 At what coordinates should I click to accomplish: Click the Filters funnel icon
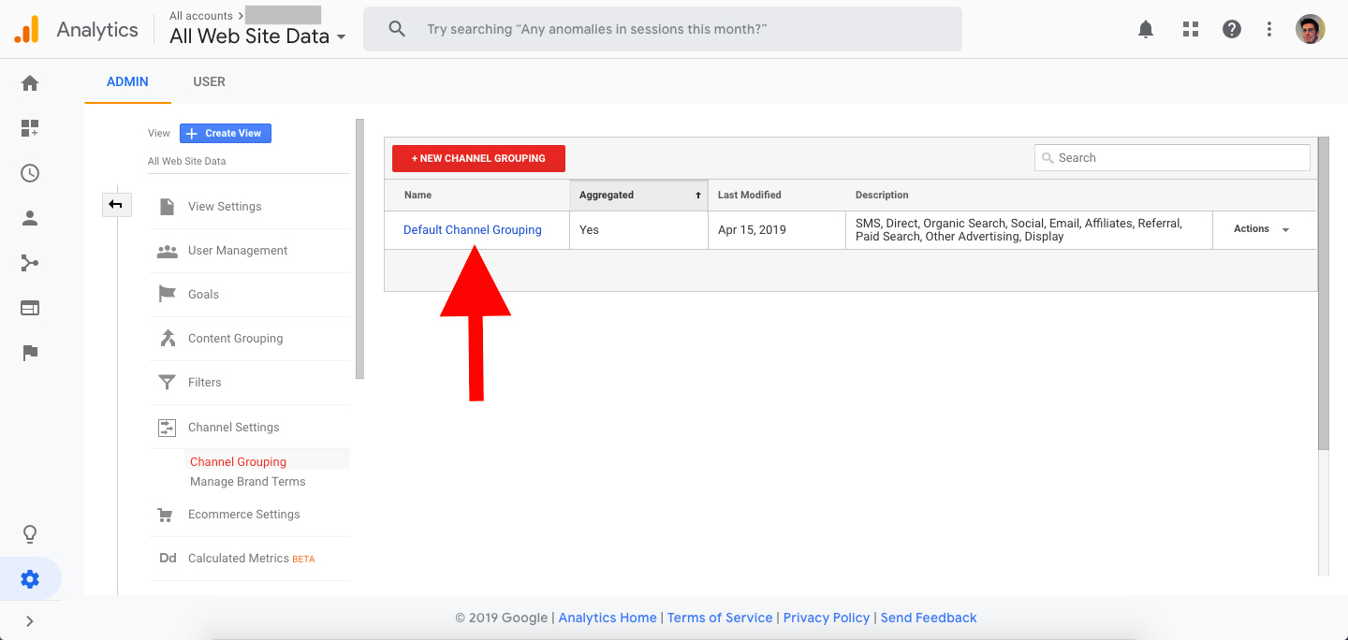pyautogui.click(x=167, y=382)
